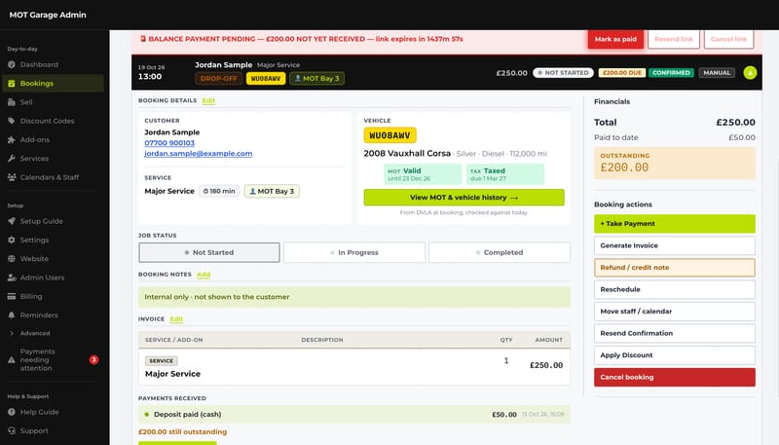Edit the booking details
This screenshot has width=779, height=445.
tap(208, 100)
